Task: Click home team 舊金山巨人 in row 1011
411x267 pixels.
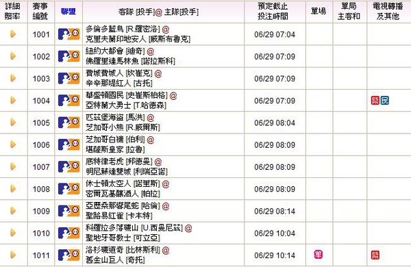Action: (105, 260)
